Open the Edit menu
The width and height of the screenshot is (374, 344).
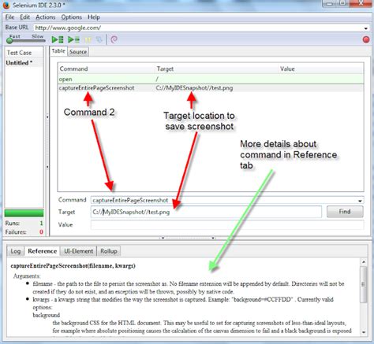click(x=24, y=17)
